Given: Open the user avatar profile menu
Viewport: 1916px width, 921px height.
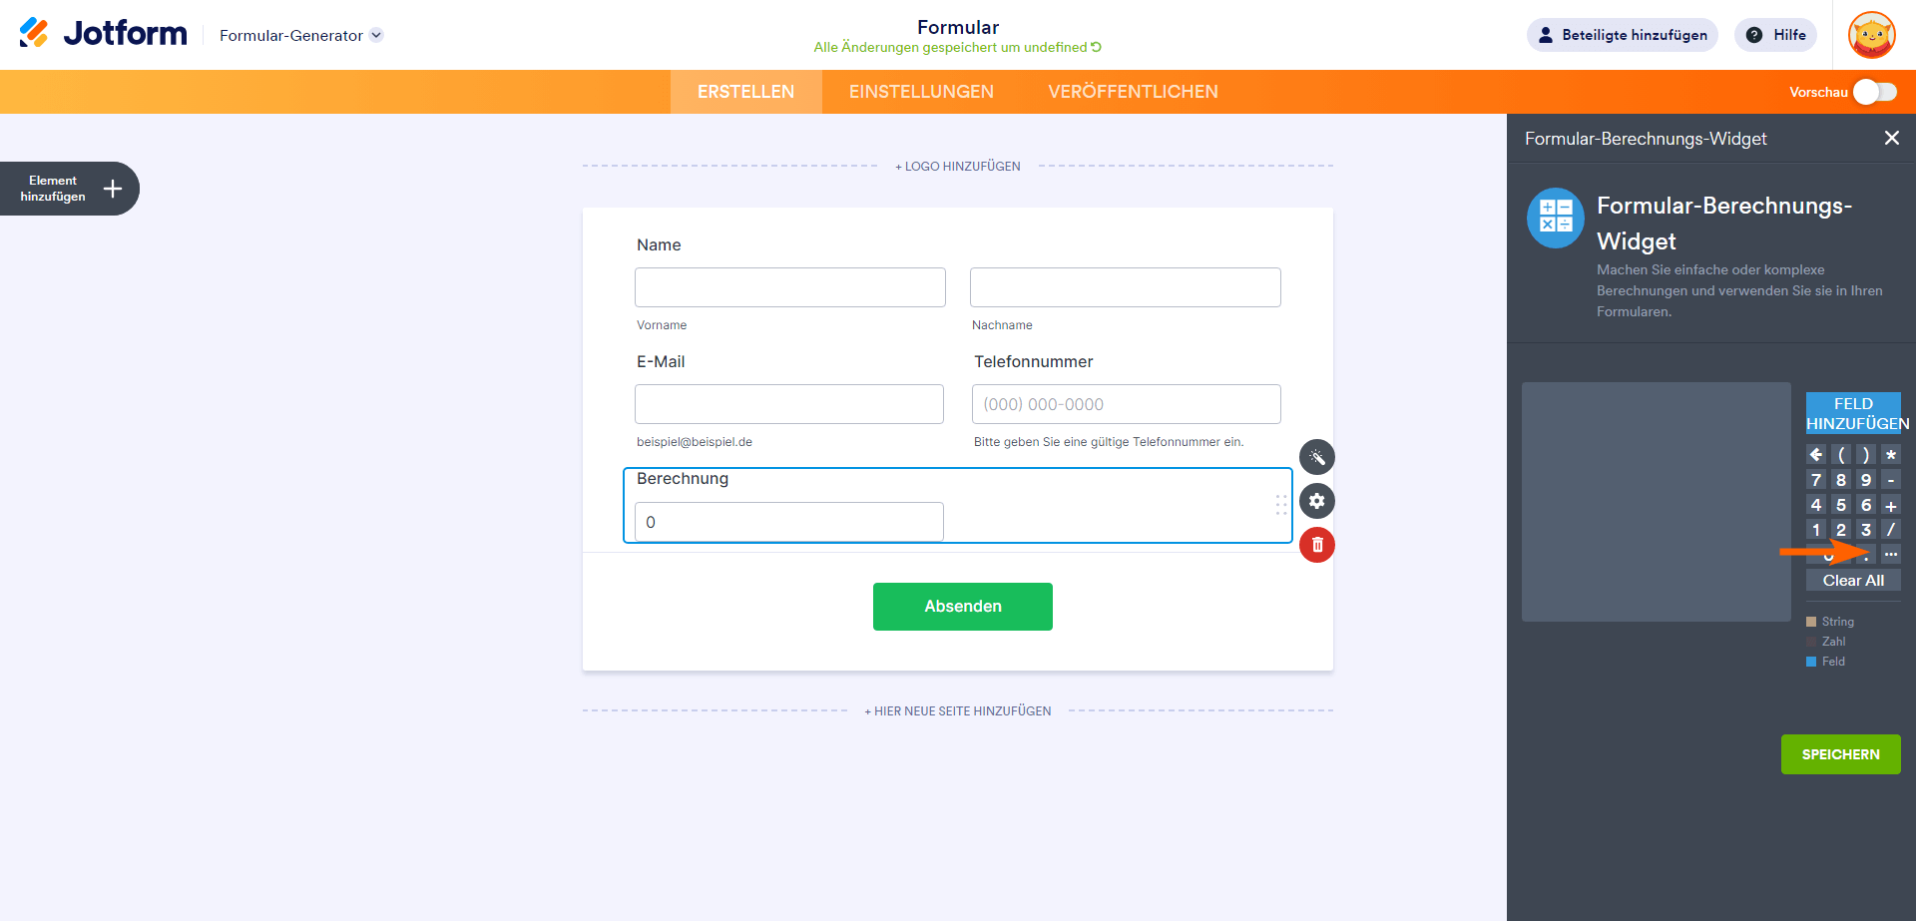Looking at the screenshot, I should 1871,35.
